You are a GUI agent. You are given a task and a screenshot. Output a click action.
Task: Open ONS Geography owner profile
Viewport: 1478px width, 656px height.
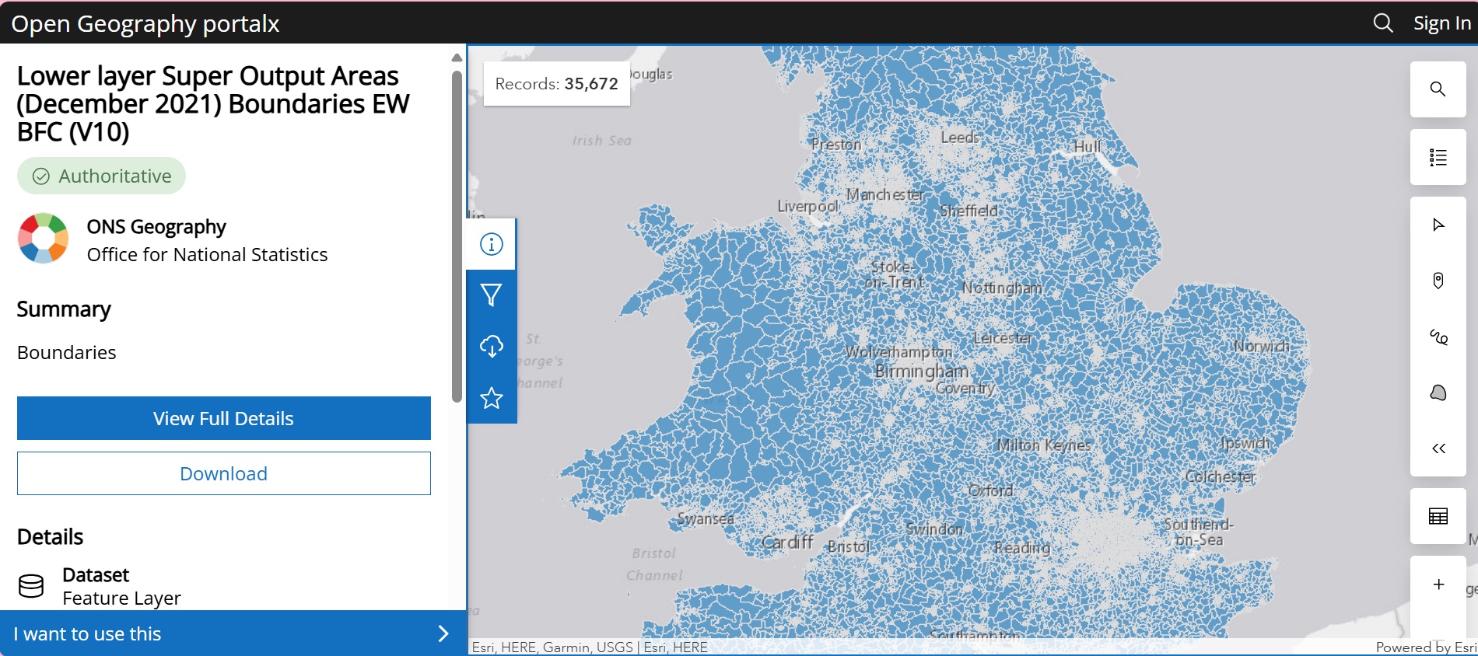point(156,227)
